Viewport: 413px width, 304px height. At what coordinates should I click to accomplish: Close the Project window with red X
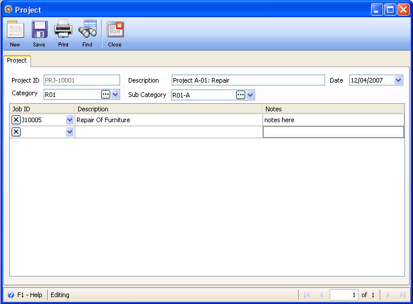point(403,10)
